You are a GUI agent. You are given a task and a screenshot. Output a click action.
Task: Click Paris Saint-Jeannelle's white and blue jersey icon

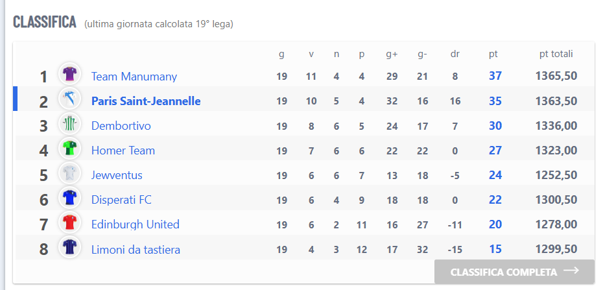[69, 99]
